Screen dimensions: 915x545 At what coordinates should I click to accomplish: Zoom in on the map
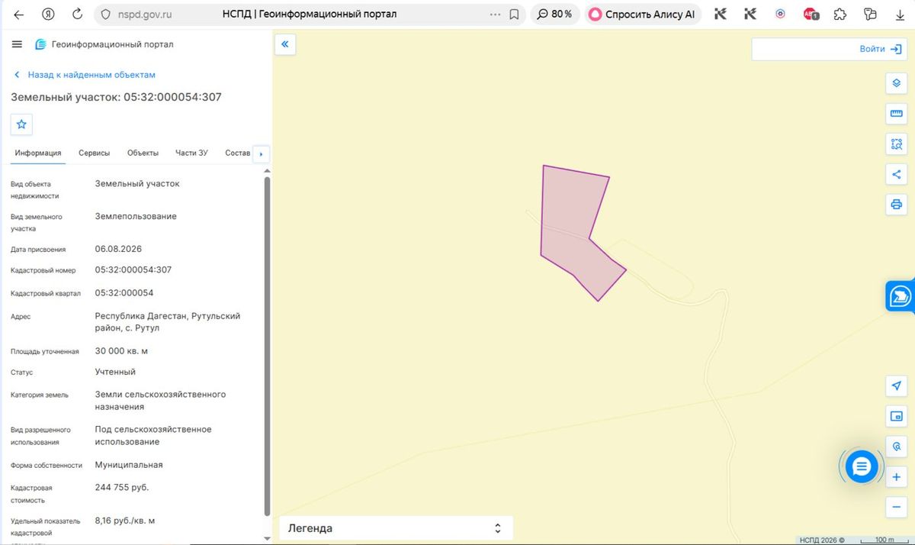pyautogui.click(x=897, y=477)
